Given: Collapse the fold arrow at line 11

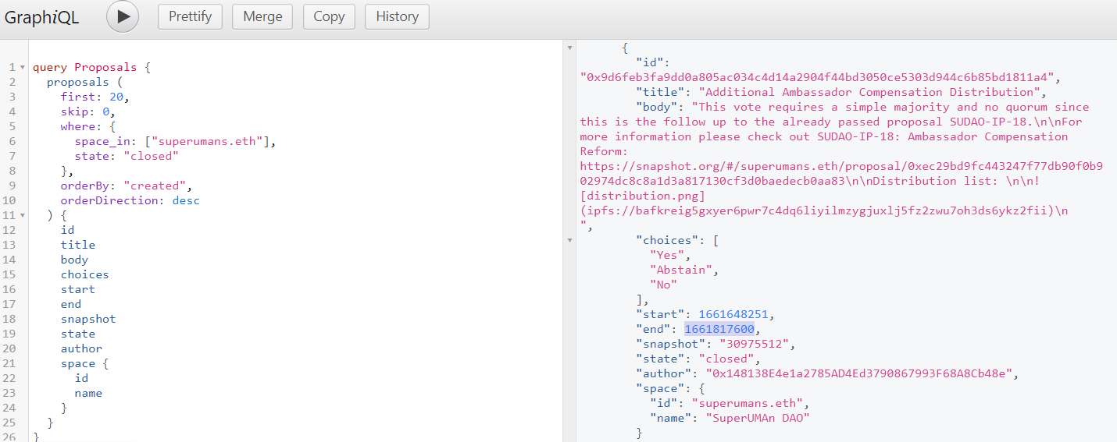Looking at the screenshot, I should click(x=23, y=216).
